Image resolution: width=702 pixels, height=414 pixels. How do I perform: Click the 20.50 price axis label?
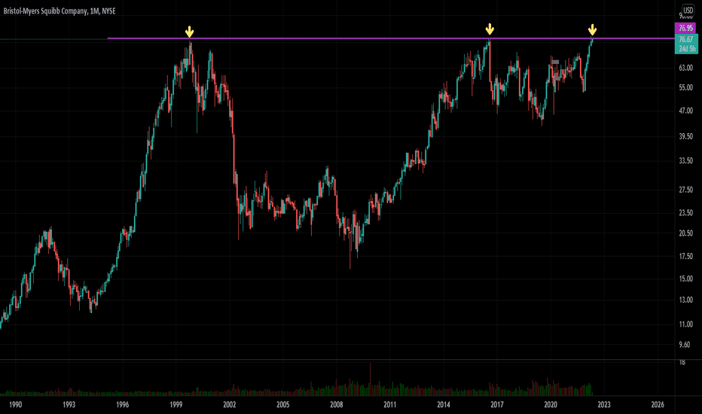point(685,233)
